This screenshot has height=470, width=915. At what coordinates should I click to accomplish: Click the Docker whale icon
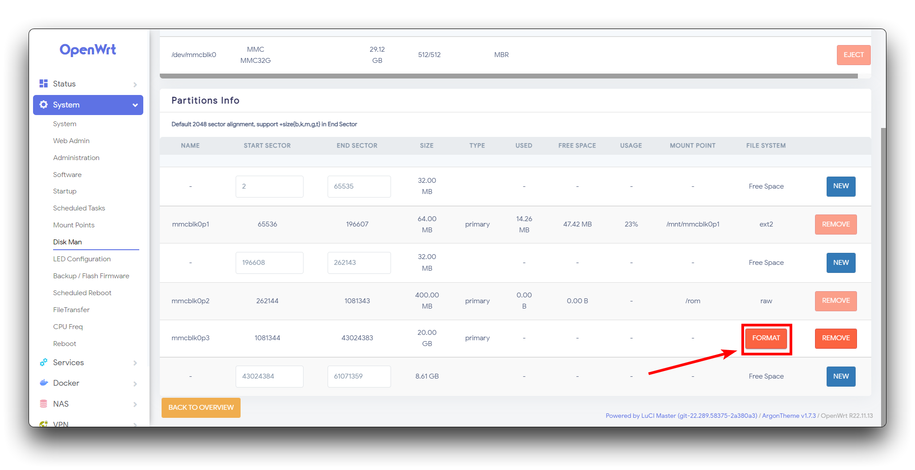(43, 383)
